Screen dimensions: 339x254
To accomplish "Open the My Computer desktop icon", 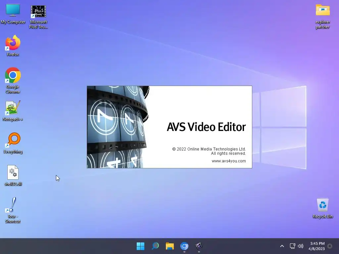I will point(13,14).
